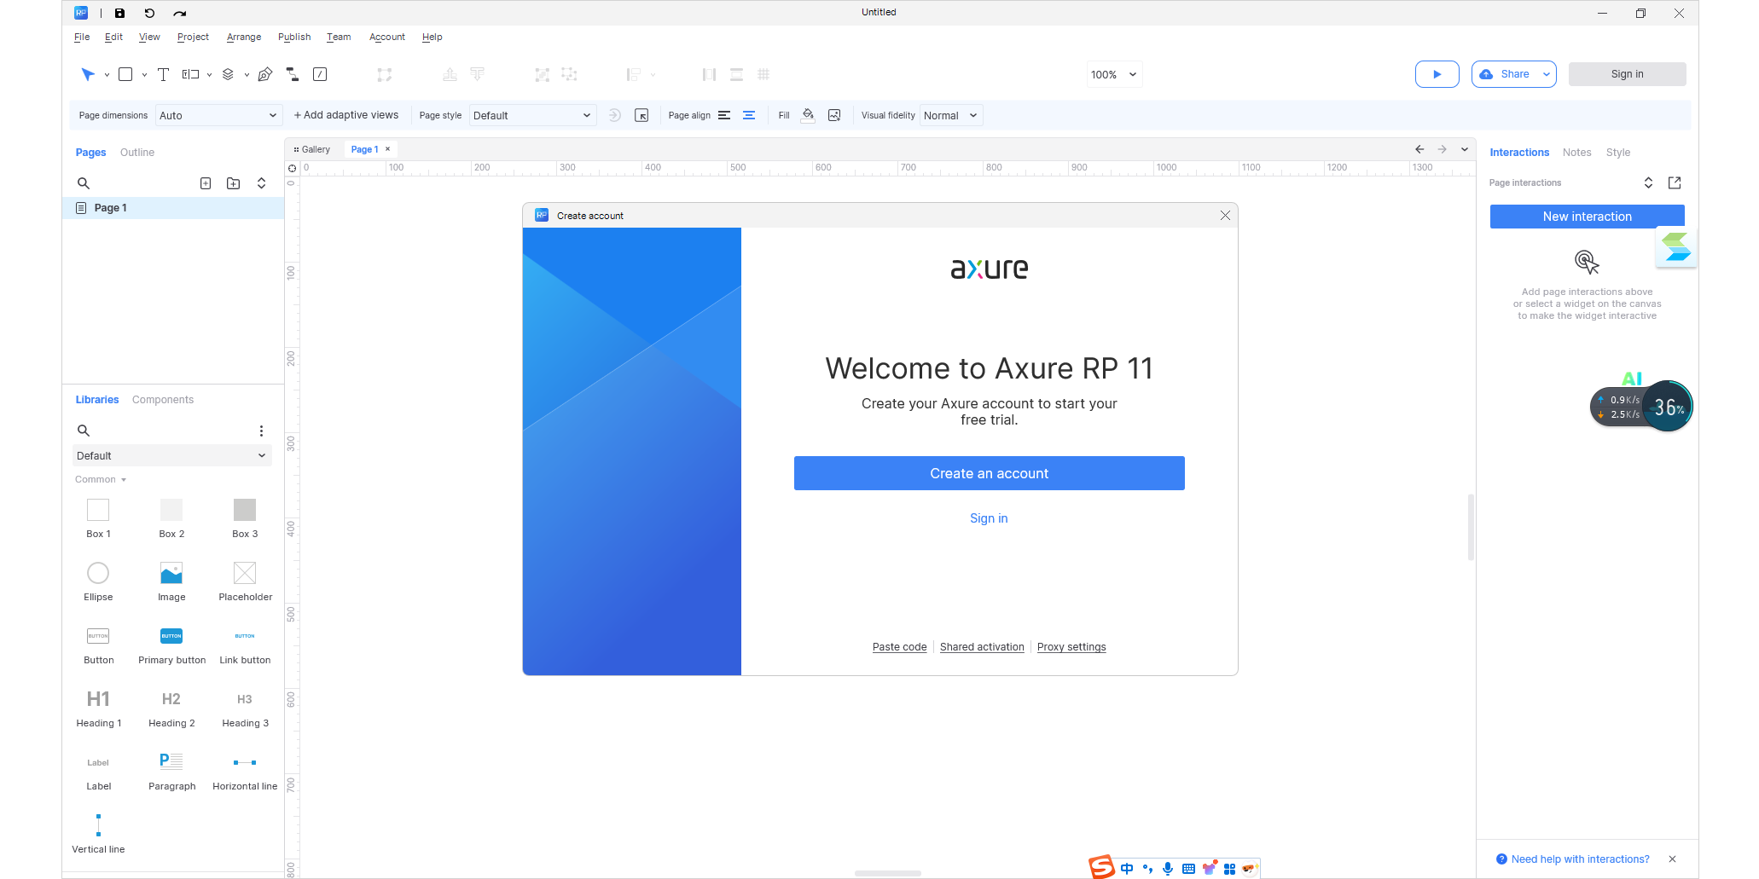This screenshot has width=1759, height=879.
Task: Set page align to center
Action: click(x=749, y=115)
